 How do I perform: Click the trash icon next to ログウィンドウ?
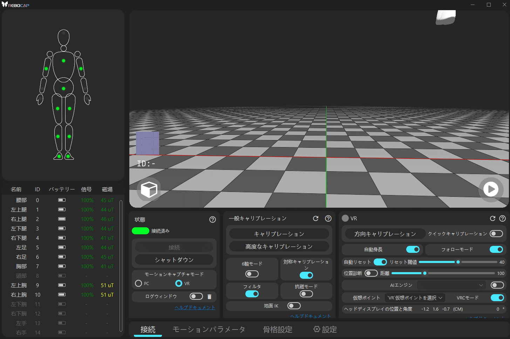209,296
